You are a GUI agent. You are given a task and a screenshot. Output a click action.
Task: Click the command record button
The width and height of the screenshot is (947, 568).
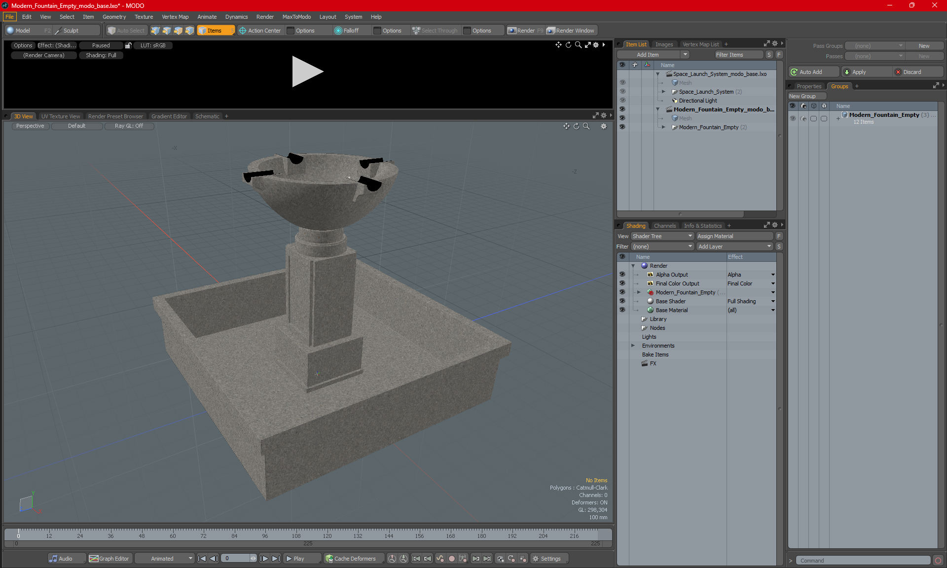(x=938, y=561)
